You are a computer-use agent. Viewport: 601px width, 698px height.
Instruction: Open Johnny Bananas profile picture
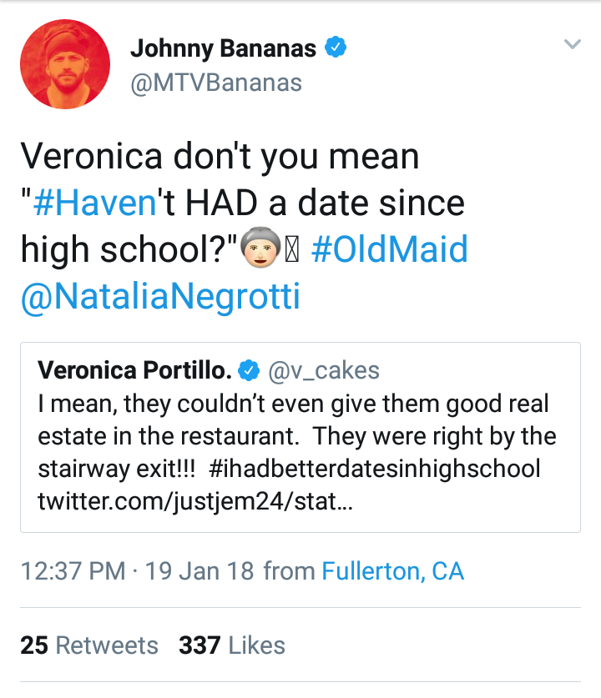[65, 63]
